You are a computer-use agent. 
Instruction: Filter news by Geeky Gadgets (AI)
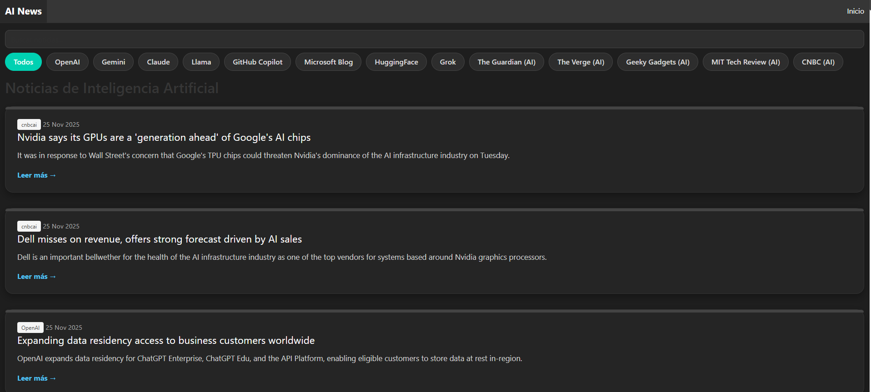(x=657, y=62)
